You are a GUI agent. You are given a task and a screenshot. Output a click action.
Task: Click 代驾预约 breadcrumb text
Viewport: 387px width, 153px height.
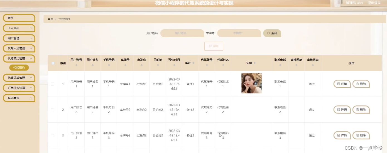64,19
